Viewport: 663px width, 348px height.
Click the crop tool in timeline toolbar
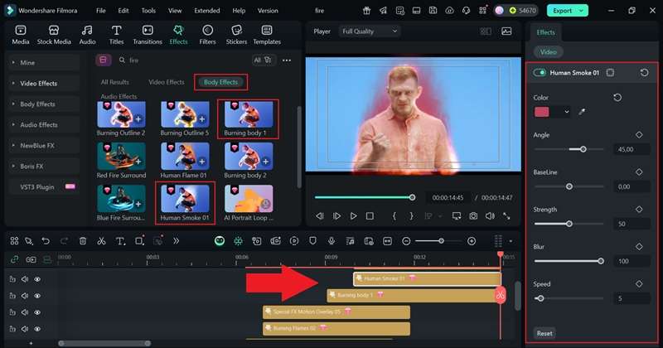coord(139,241)
